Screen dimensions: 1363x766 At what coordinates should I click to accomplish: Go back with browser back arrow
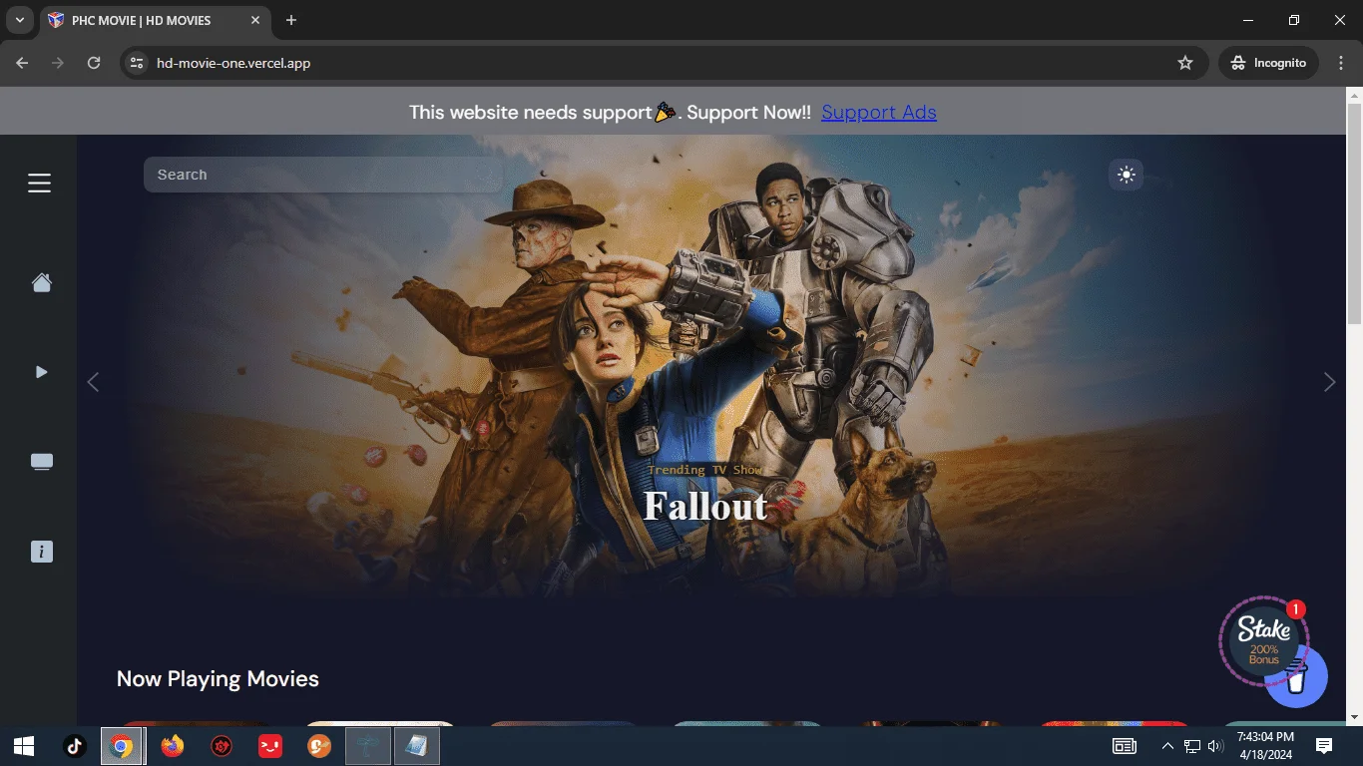pos(22,63)
